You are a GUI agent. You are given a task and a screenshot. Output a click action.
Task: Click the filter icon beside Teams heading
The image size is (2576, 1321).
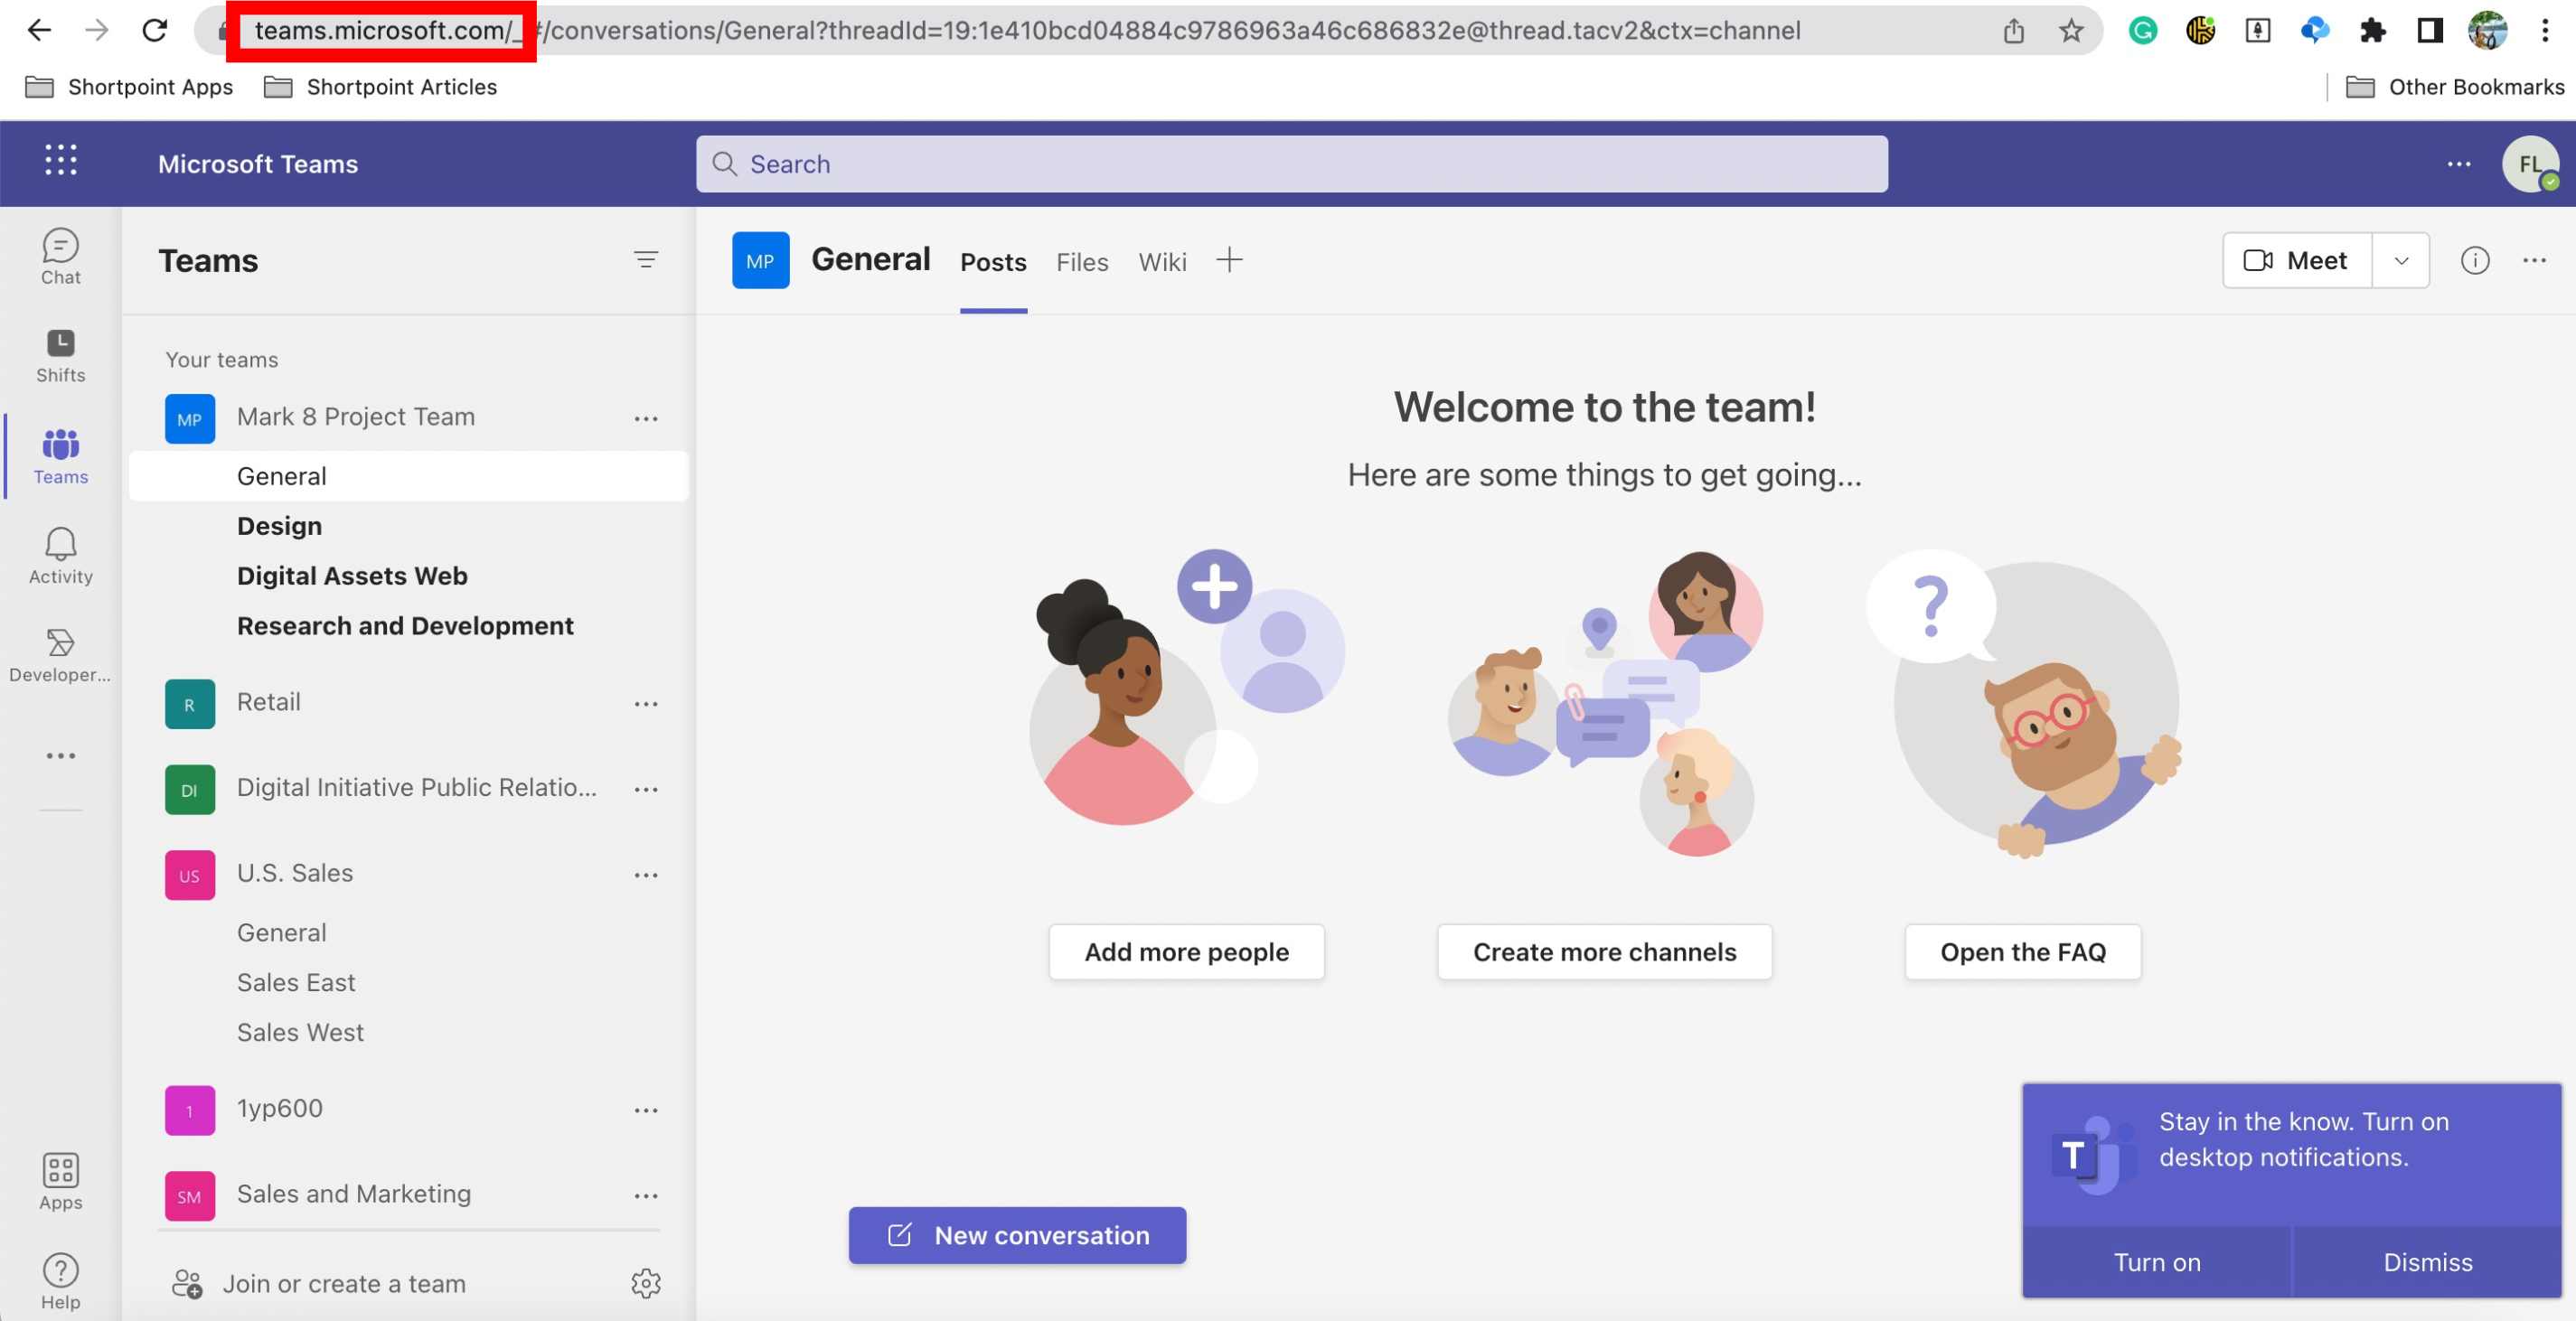pos(646,260)
